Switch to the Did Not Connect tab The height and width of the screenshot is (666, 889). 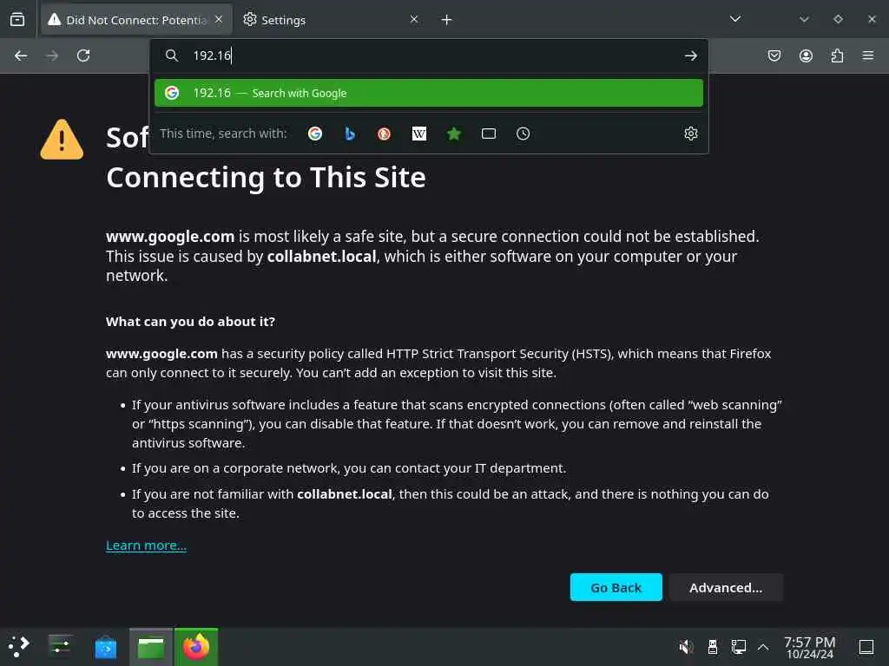tap(136, 20)
